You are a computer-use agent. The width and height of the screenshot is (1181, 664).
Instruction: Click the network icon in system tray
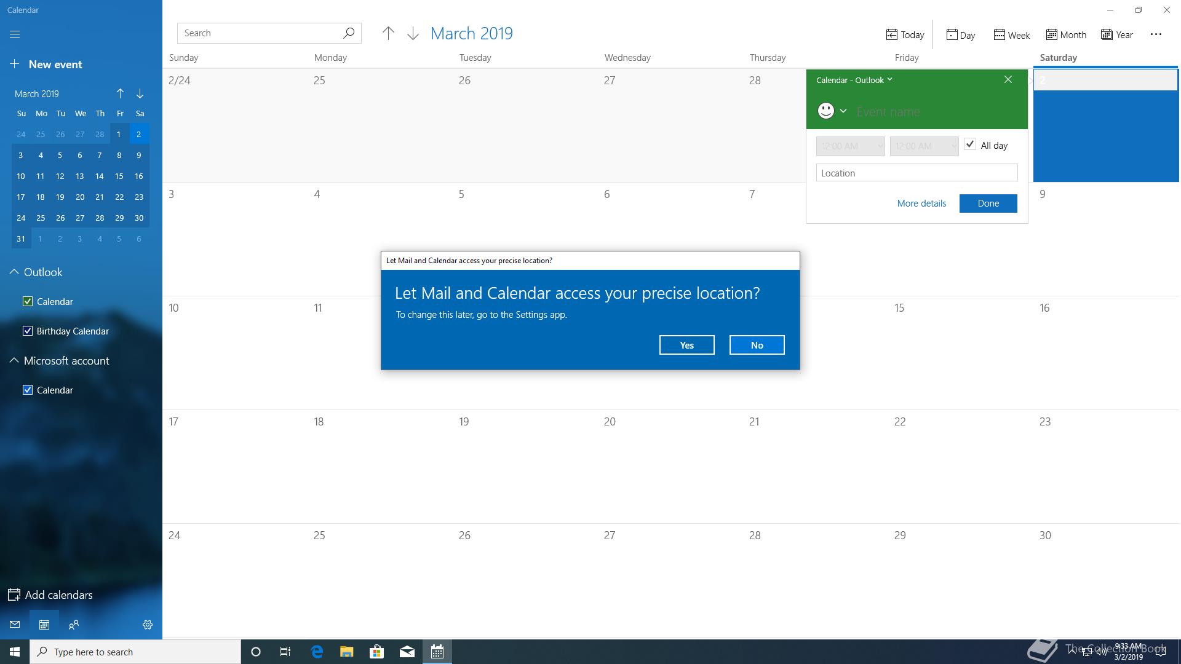(1087, 652)
